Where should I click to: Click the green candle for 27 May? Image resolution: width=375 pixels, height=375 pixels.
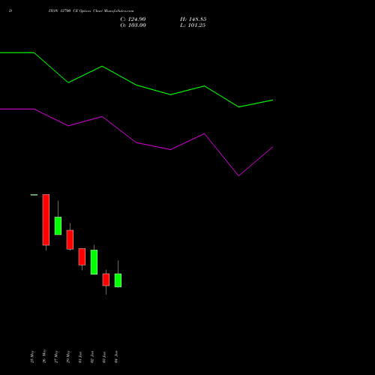pos(58,226)
